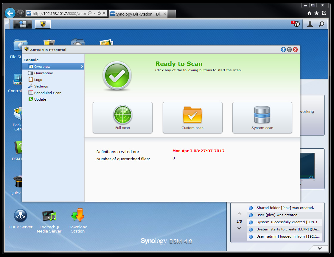Open DHCP Server desktop icon
The image size is (334, 257).
(21, 219)
